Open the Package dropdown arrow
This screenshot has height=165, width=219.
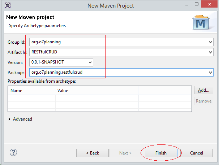click(210, 73)
